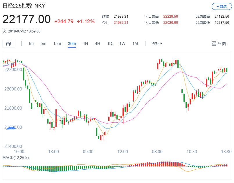
Task: Click the MACD(12,26,9) indicator label
Action: (x=16, y=157)
